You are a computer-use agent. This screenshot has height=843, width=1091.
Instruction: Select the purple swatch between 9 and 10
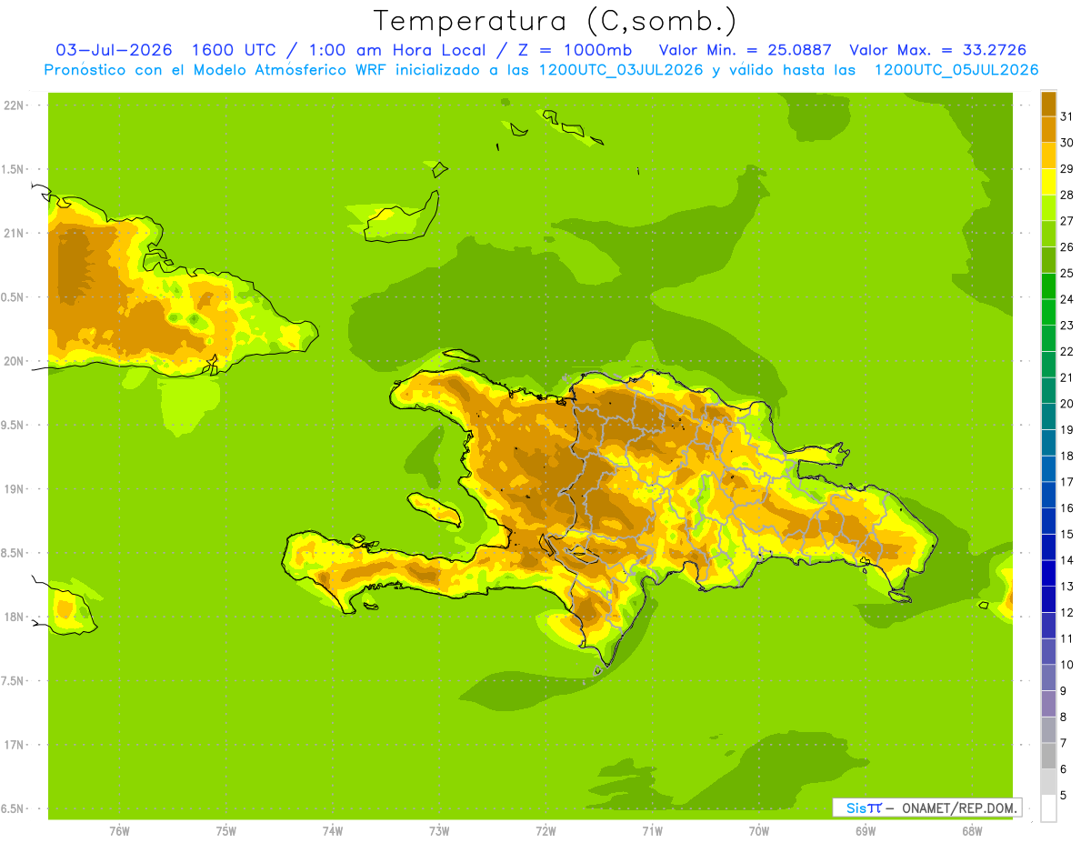click(1048, 677)
